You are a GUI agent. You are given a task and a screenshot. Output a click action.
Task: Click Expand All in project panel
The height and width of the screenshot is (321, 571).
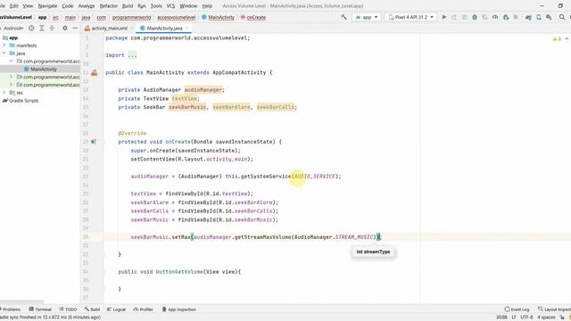tap(42, 28)
